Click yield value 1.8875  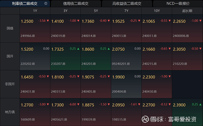[88, 105]
